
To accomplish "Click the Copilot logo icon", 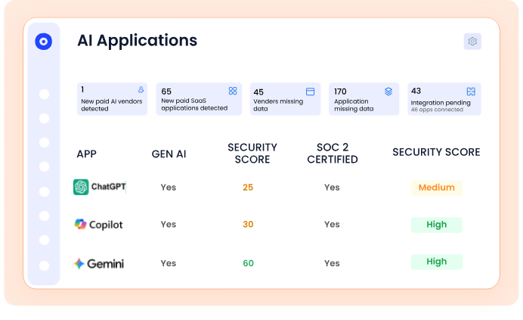I will [80, 224].
